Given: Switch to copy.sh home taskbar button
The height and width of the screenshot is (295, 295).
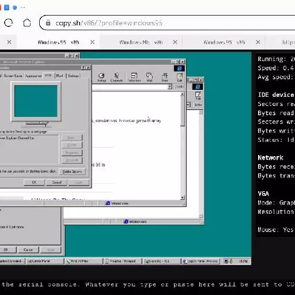Looking at the screenshot, I should pos(201,261).
